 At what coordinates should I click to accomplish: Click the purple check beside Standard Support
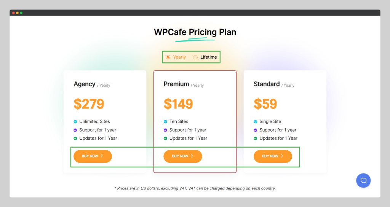256,130
